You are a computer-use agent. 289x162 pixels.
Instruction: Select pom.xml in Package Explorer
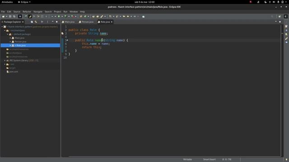(14, 72)
